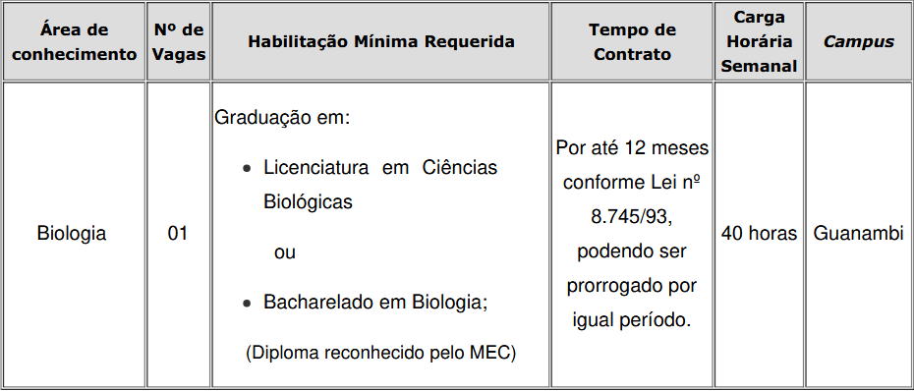Click '(Diploma reconhecido pelo MEC)' note
Image resolution: width=914 pixels, height=391 pixels.
380,353
